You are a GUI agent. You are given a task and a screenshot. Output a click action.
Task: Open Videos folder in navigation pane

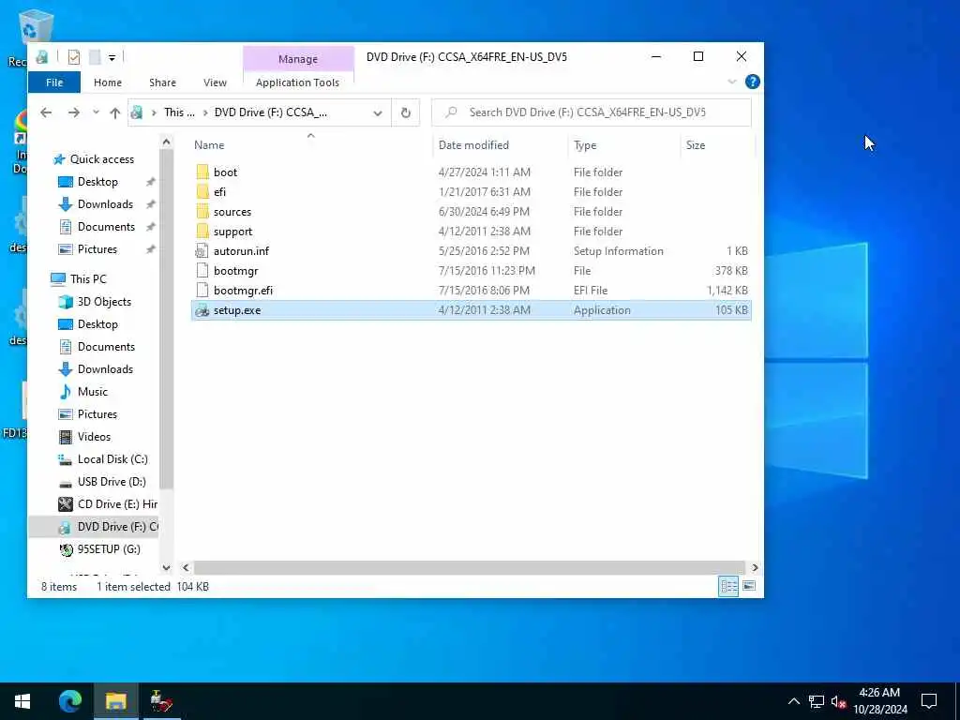pos(94,437)
